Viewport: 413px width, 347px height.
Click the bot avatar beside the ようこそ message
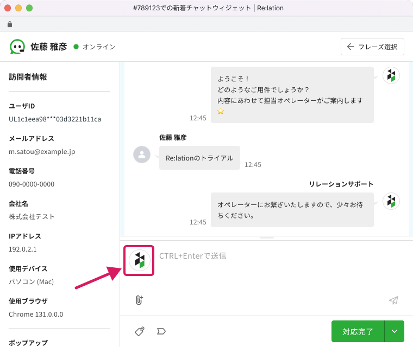pyautogui.click(x=391, y=76)
